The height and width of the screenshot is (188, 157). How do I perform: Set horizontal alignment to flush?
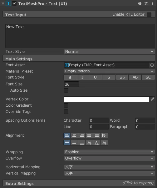(x=97, y=135)
